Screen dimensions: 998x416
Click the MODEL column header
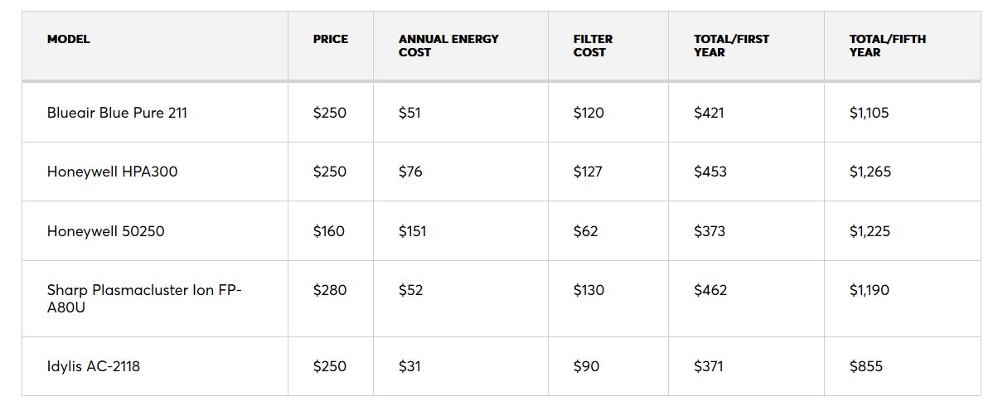69,39
